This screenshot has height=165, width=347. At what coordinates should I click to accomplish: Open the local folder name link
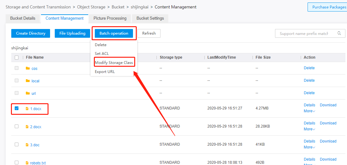pos(35,81)
